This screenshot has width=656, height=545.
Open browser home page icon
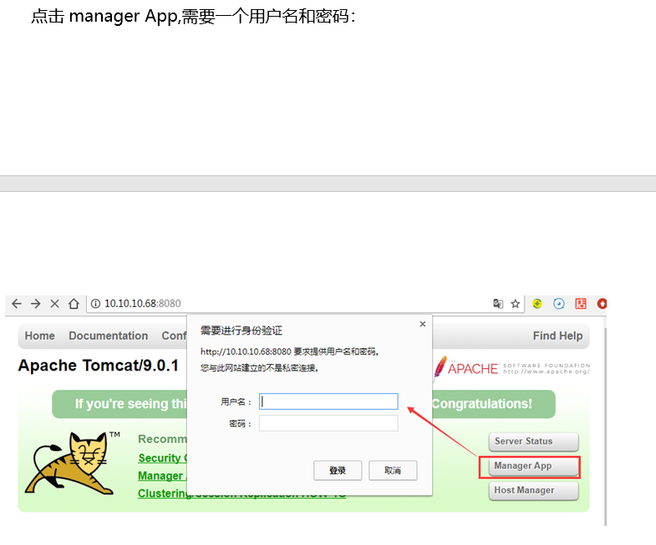[x=74, y=304]
